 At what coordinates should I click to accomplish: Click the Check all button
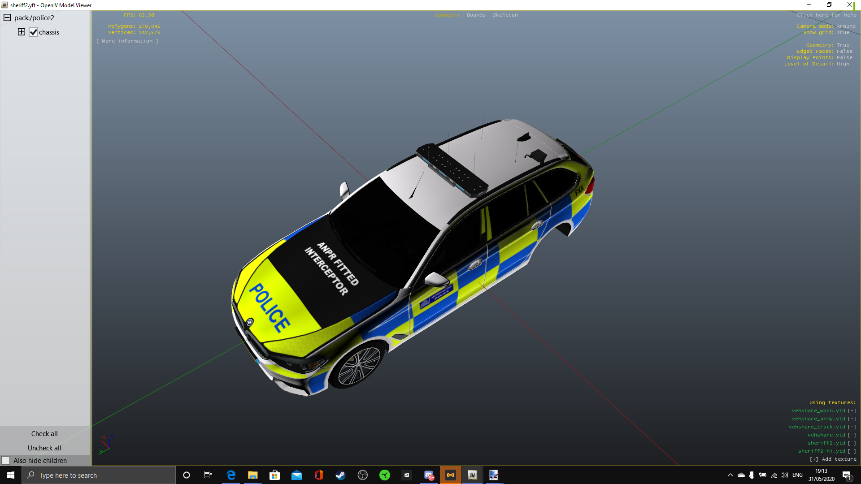point(44,433)
